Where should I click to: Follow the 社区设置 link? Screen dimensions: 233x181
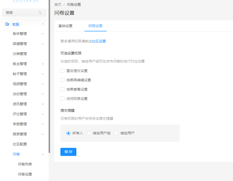99,41
